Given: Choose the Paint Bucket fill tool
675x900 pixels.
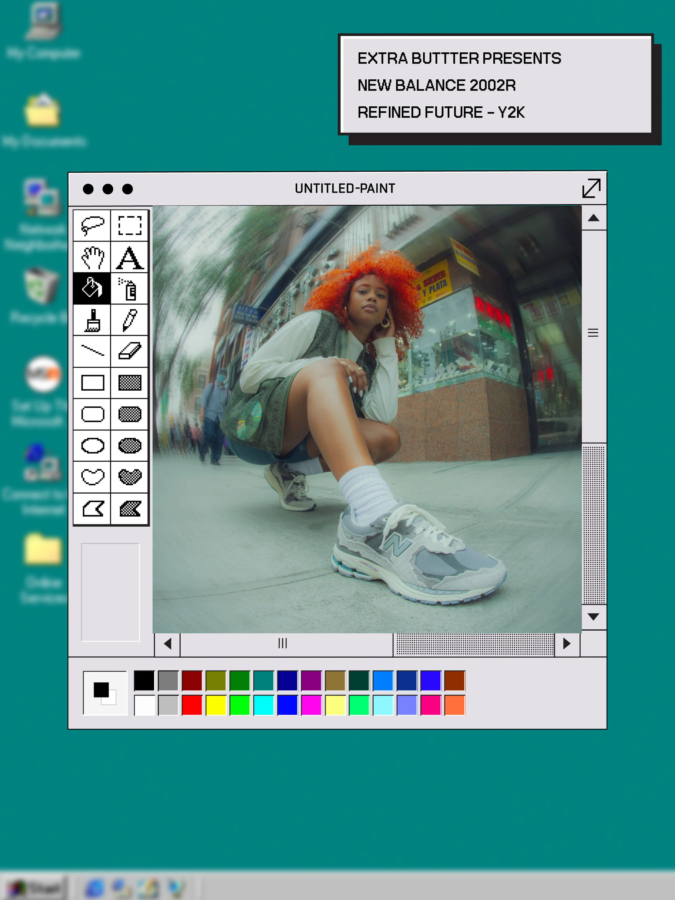Looking at the screenshot, I should click(92, 289).
